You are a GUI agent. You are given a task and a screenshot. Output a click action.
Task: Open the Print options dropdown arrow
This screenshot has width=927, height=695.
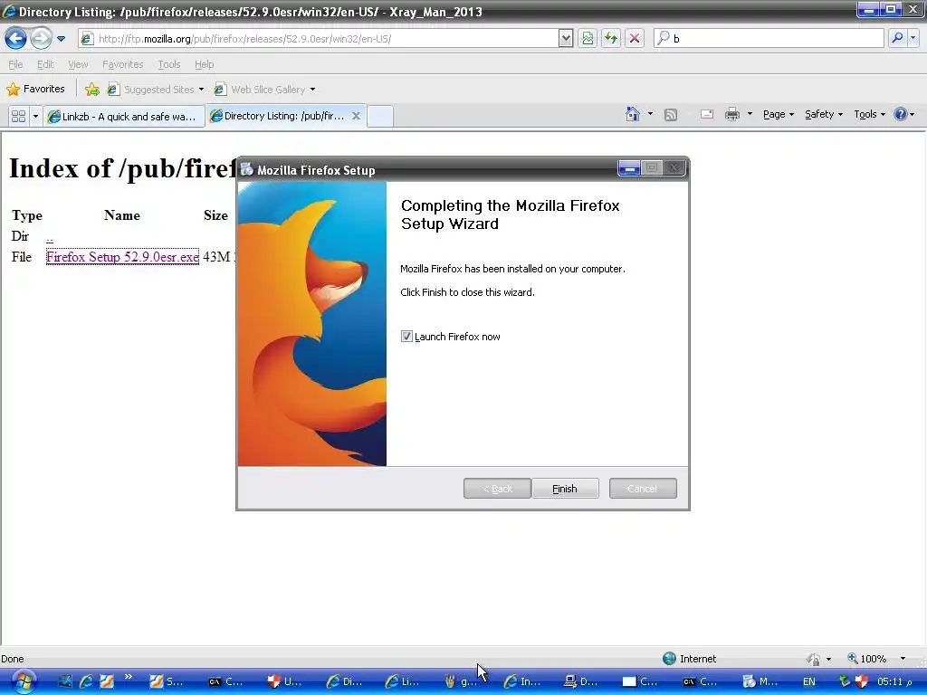pyautogui.click(x=750, y=114)
